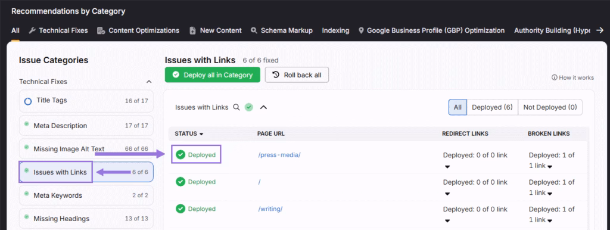Image resolution: width=610 pixels, height=230 pixels.
Task: Open the How it works help link
Action: click(x=572, y=77)
